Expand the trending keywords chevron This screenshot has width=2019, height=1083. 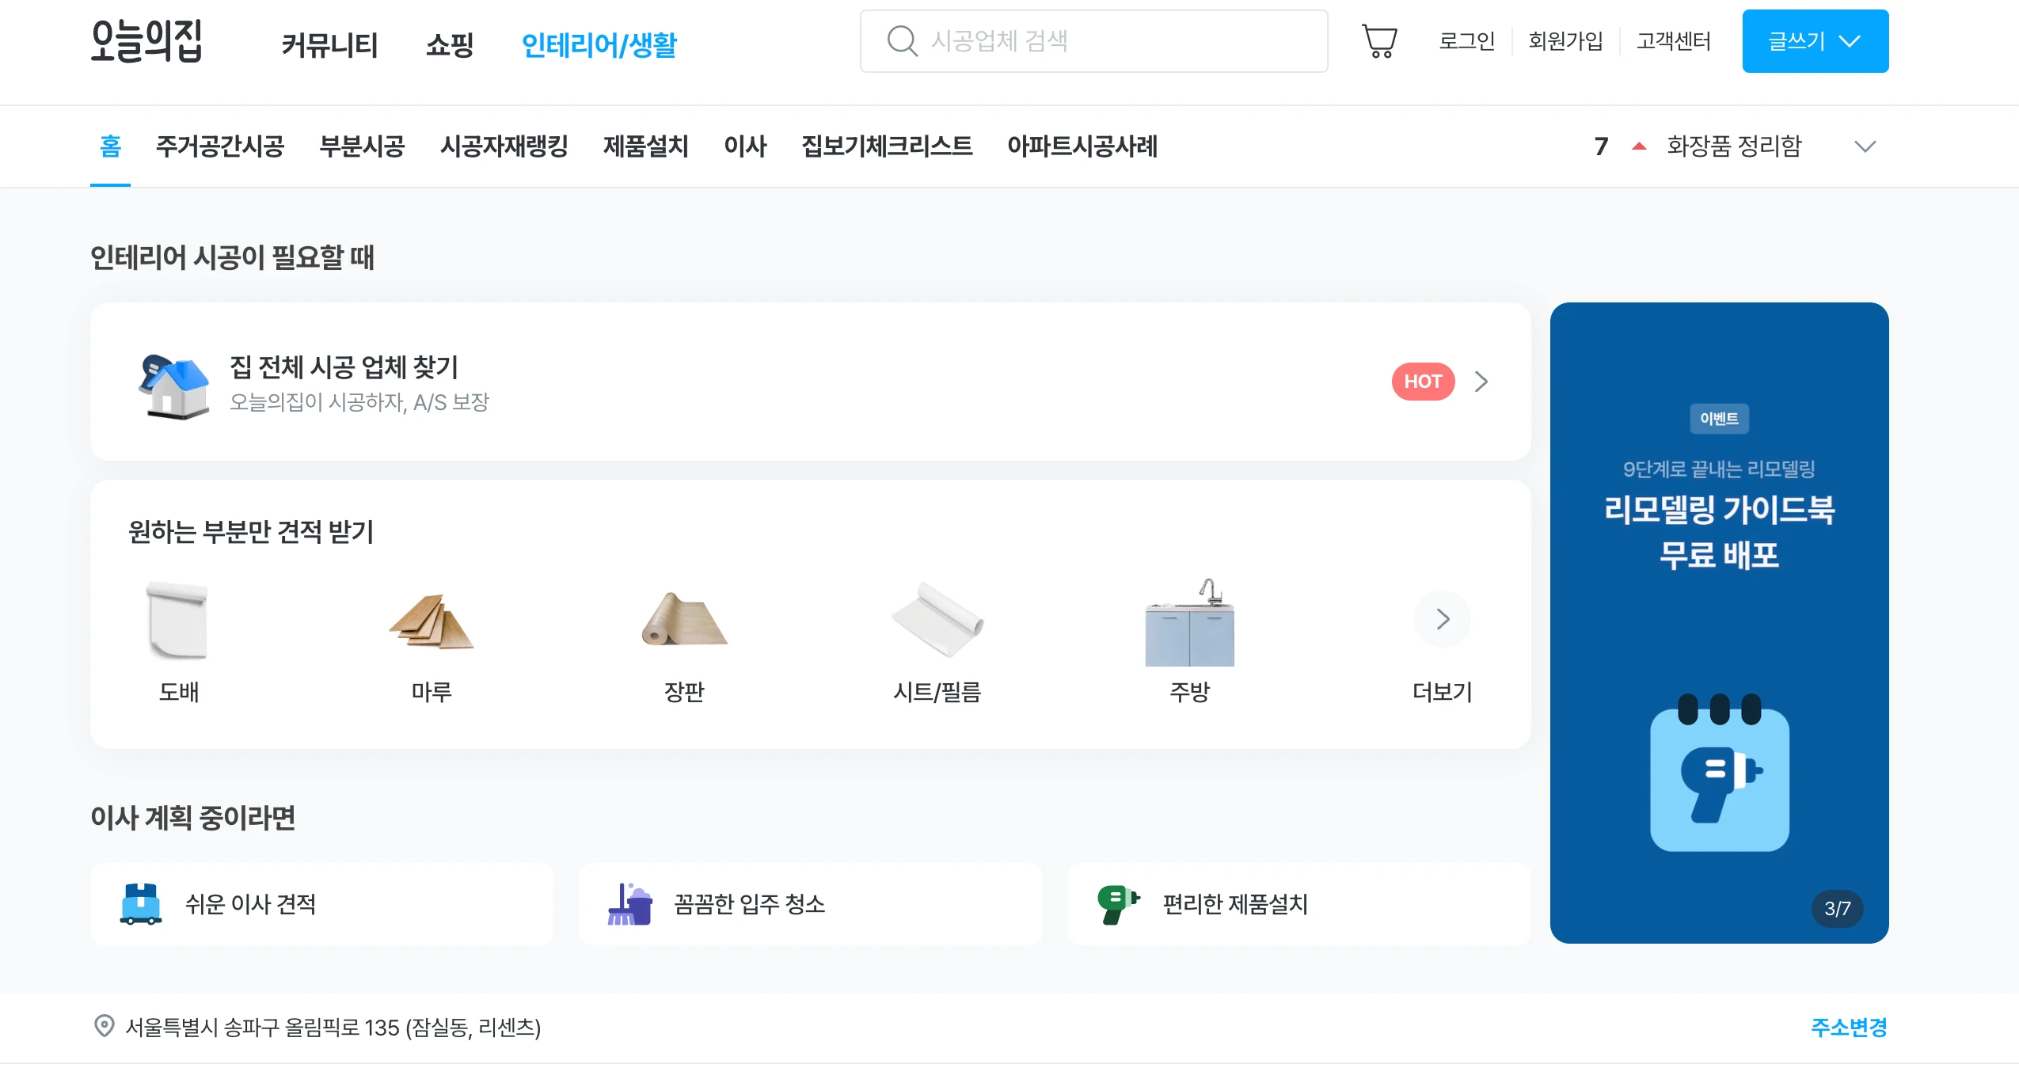(1865, 146)
